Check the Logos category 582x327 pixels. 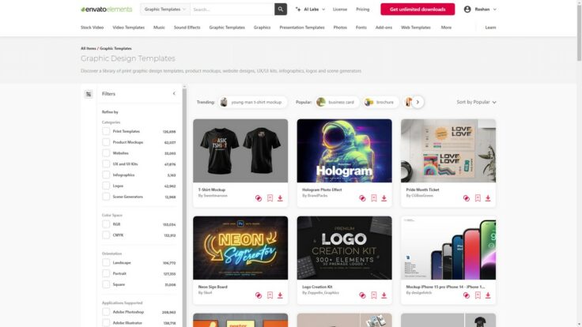(106, 186)
